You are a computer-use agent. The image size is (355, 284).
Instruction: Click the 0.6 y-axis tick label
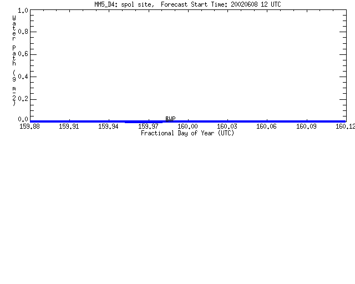pos(23,54)
